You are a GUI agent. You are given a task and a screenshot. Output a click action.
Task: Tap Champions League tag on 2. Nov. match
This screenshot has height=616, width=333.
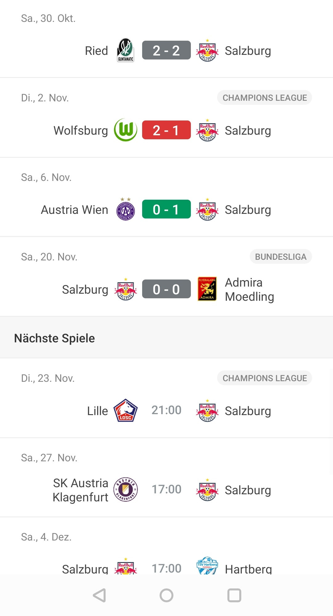point(265,98)
